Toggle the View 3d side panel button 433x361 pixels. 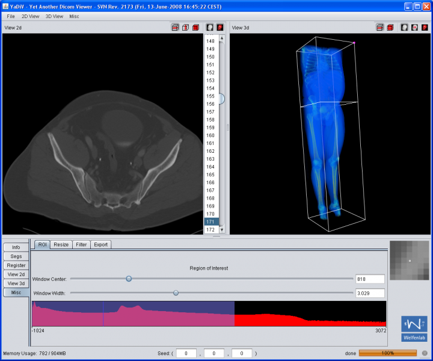pos(16,283)
